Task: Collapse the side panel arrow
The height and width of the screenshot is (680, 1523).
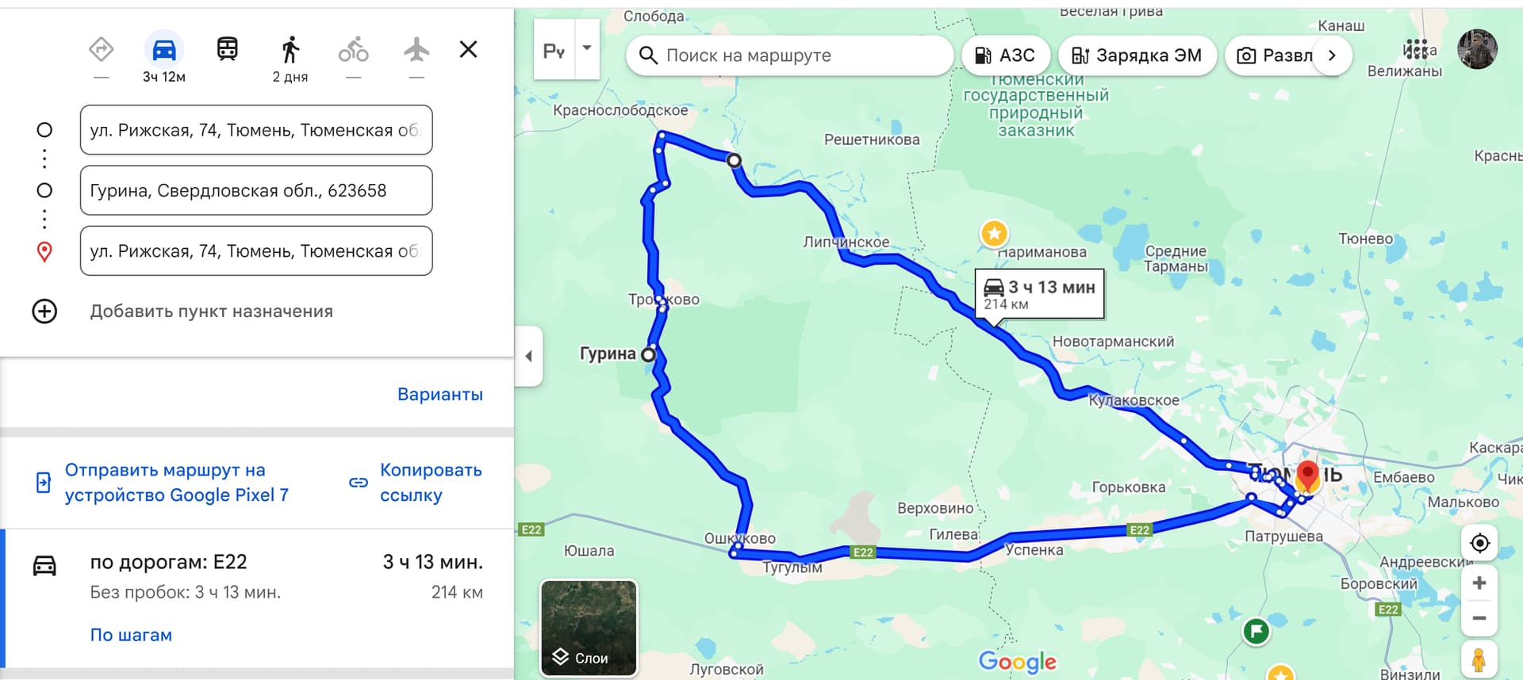Action: [529, 356]
